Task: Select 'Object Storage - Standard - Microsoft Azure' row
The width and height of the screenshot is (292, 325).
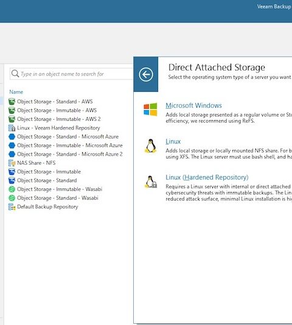Action: pos(68,137)
